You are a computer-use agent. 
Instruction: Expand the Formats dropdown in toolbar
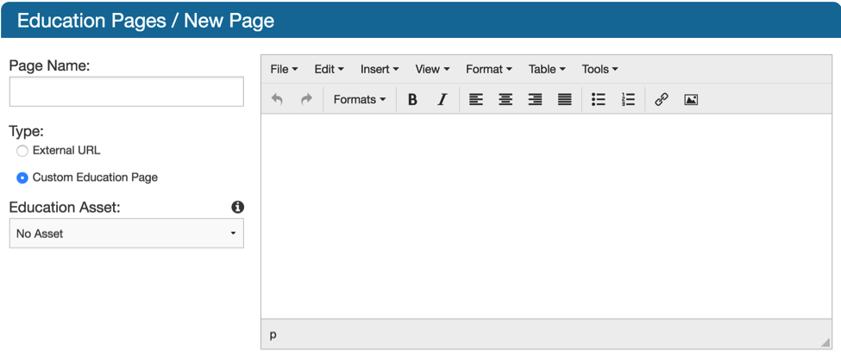point(359,99)
